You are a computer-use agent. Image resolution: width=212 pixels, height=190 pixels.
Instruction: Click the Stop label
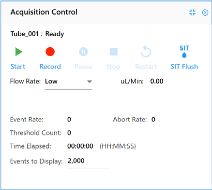[113, 67]
